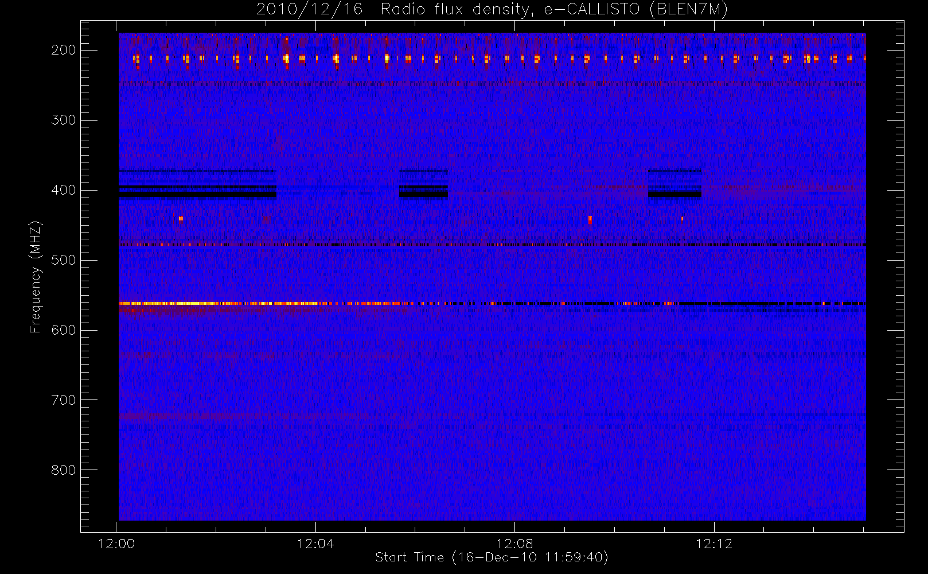
Task: Click the 12:04 time tick label
Action: [x=315, y=544]
